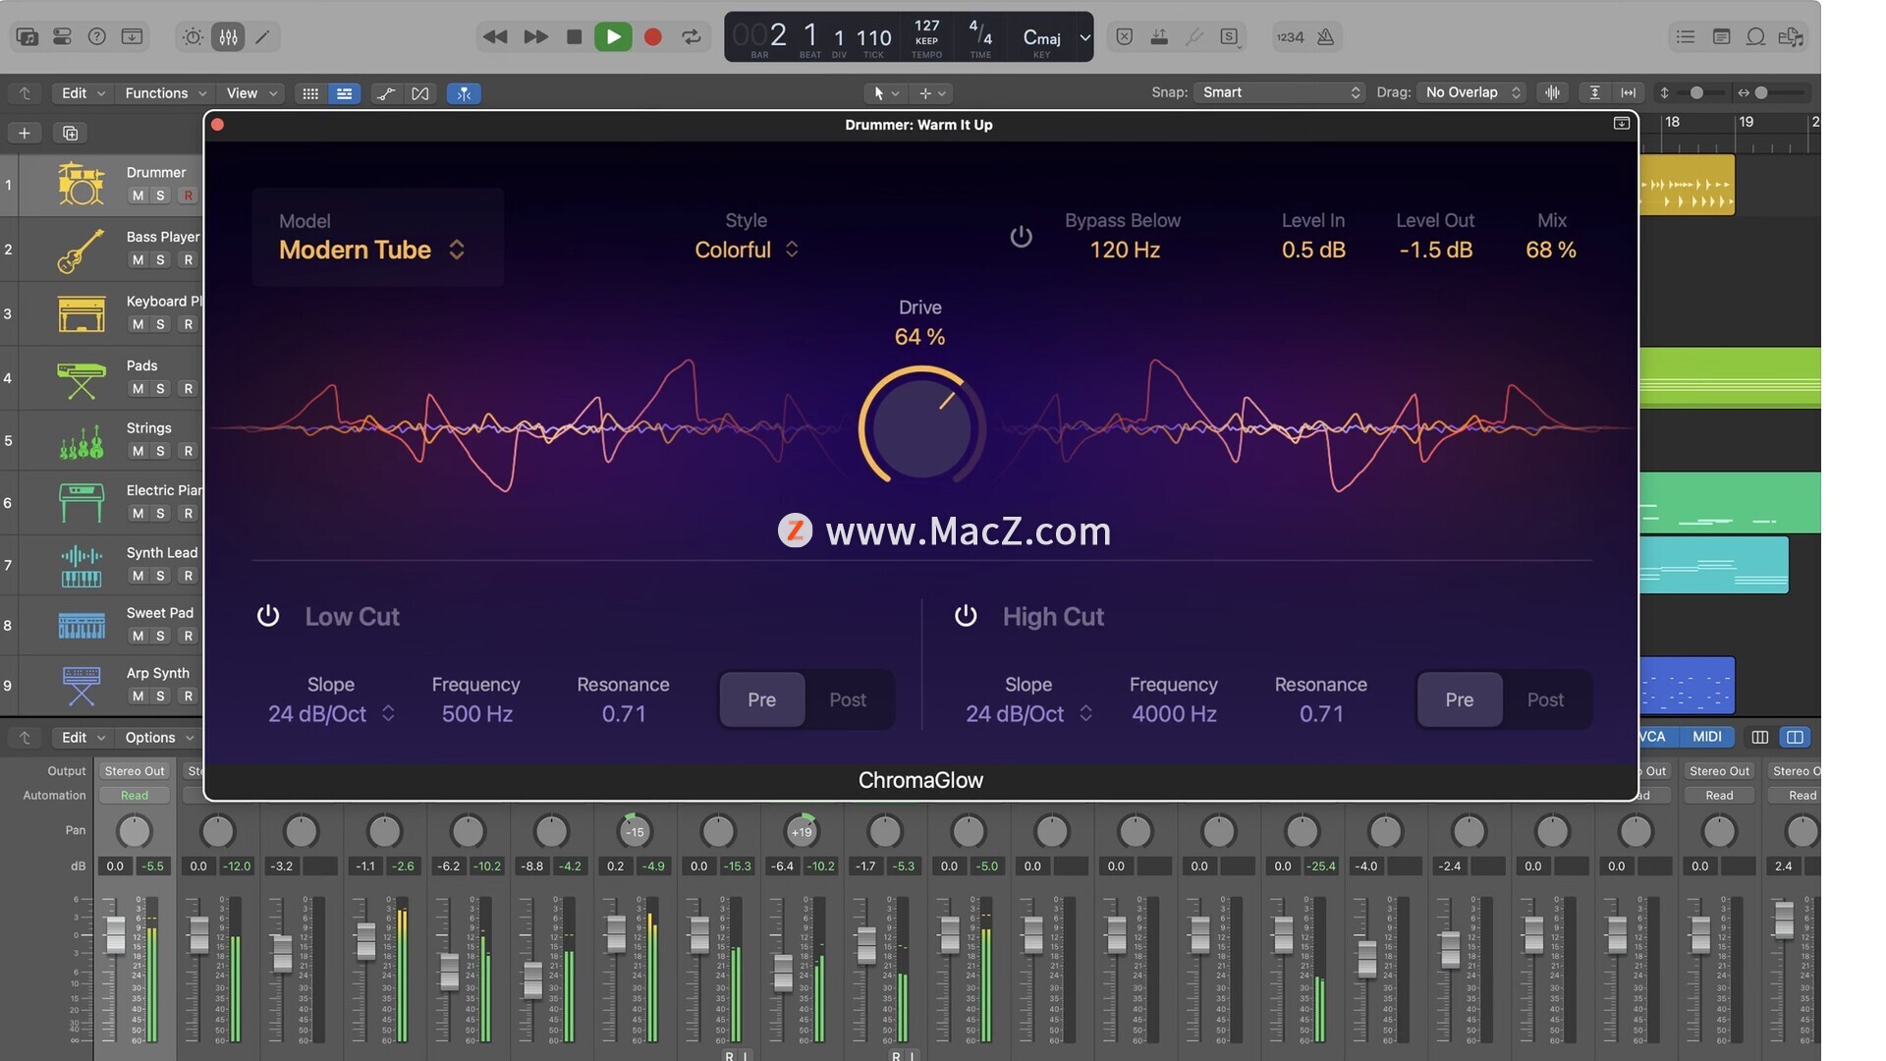This screenshot has width=1886, height=1061.
Task: Mute the Drummer track
Action: click(x=138, y=195)
